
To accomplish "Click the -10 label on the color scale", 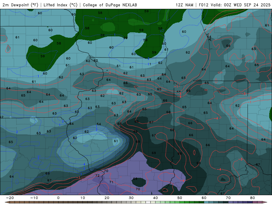I will (x=34, y=198).
